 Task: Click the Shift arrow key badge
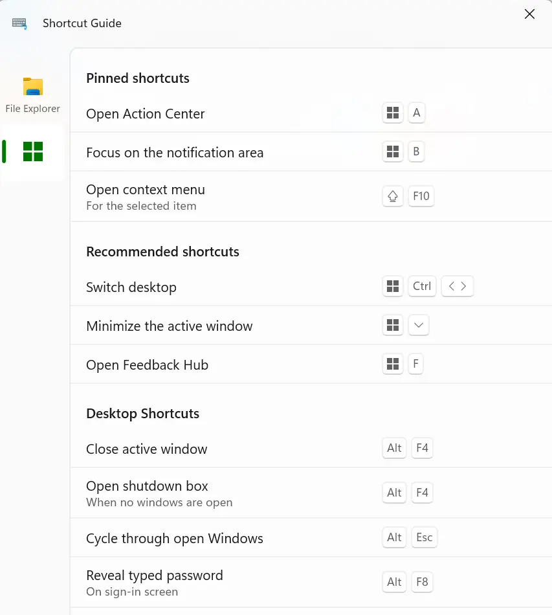[x=392, y=196]
